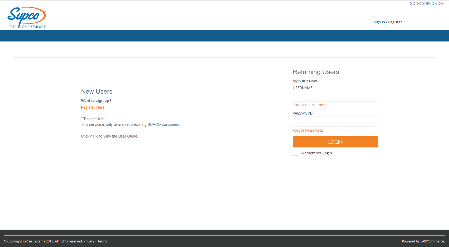Click the Remember Login label text

(x=317, y=153)
